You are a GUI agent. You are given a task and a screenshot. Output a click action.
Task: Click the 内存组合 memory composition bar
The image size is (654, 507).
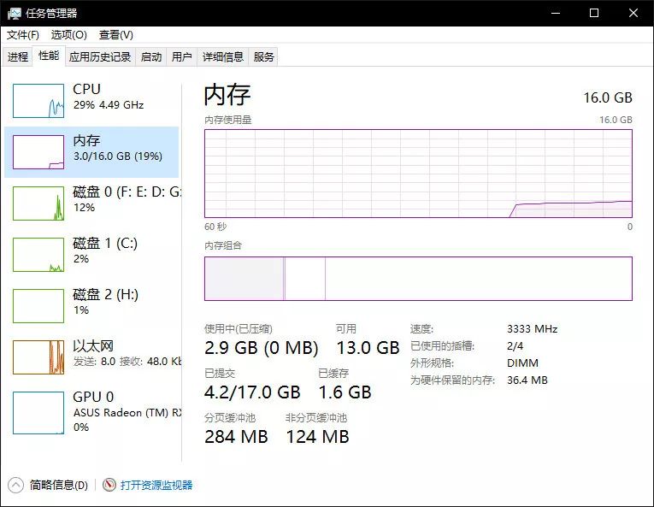pos(418,279)
